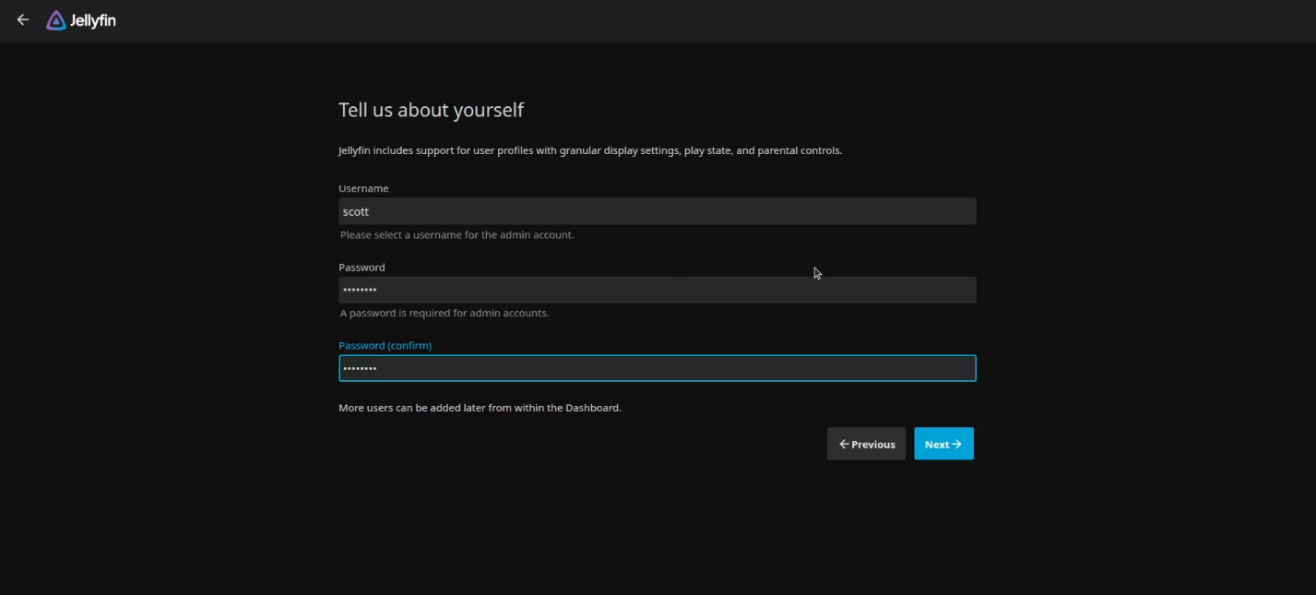Select the 'Password' field label
The image size is (1316, 595).
[362, 268]
